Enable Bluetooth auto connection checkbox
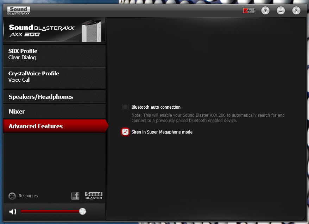 click(x=125, y=107)
